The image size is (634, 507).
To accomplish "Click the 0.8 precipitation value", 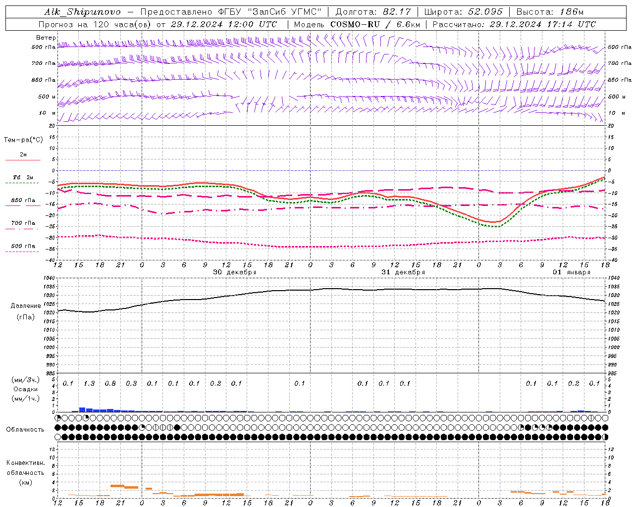I will tap(110, 384).
